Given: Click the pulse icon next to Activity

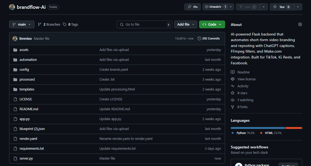Looking at the screenshot, I should click(x=233, y=86).
